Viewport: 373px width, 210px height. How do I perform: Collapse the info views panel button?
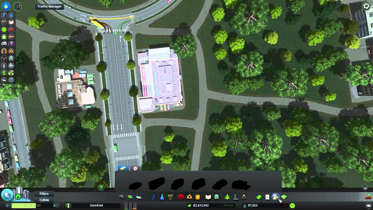point(6,6)
